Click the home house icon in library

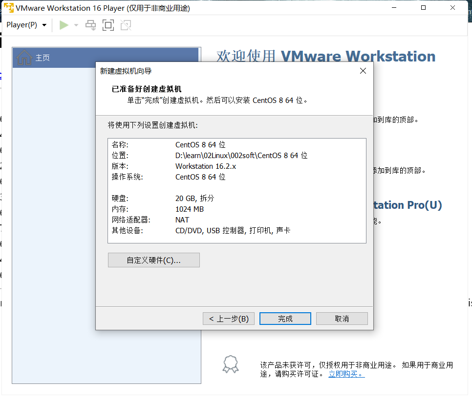[x=24, y=57]
